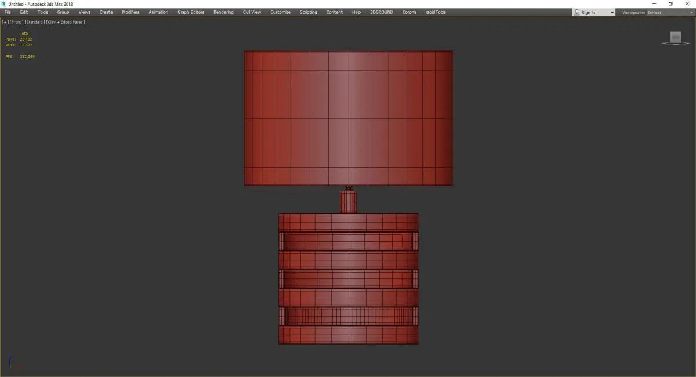Image resolution: width=696 pixels, height=377 pixels.
Task: Open the Rendering menu
Action: [x=223, y=12]
